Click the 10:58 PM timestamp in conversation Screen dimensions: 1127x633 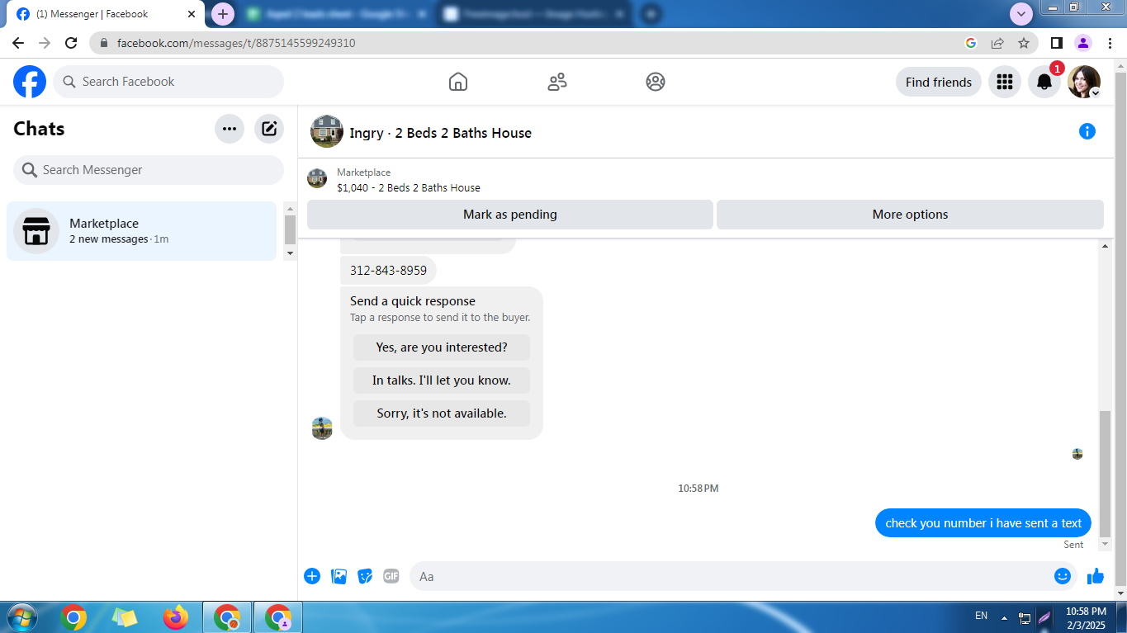(698, 489)
